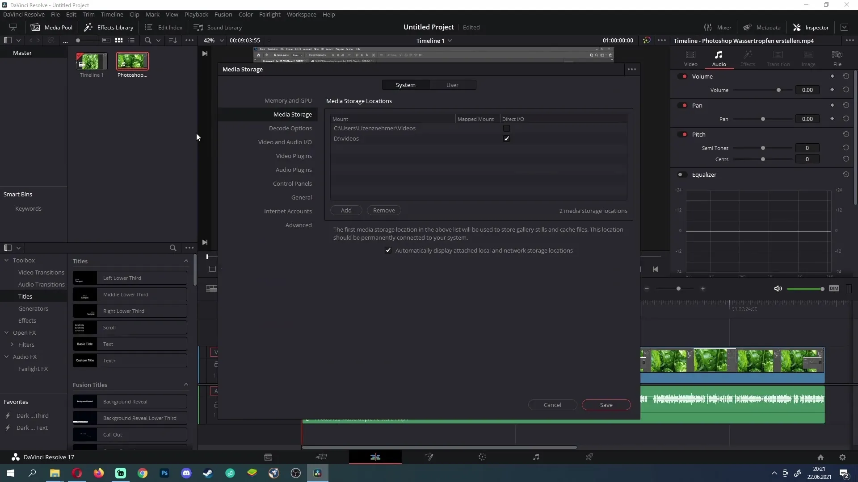This screenshot has height=482, width=858.
Task: Select the Sound Library icon
Action: coord(198,27)
